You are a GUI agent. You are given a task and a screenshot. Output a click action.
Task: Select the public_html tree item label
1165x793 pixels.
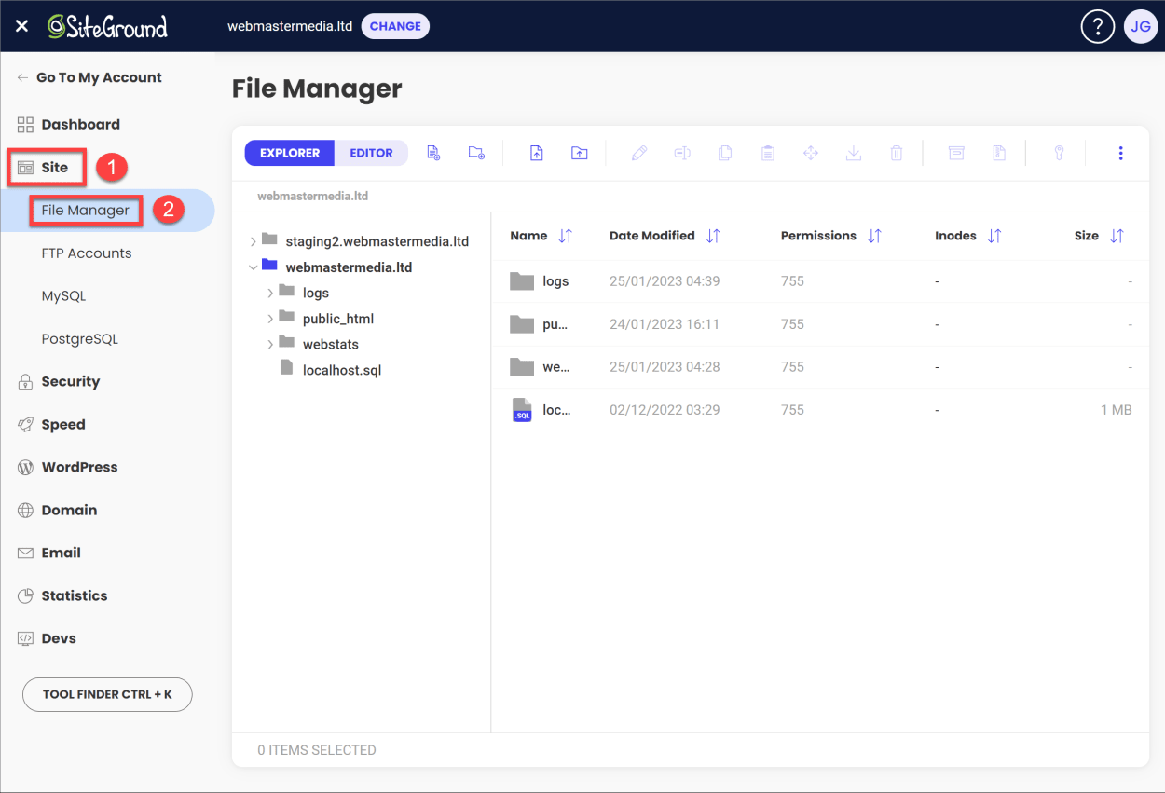(338, 319)
